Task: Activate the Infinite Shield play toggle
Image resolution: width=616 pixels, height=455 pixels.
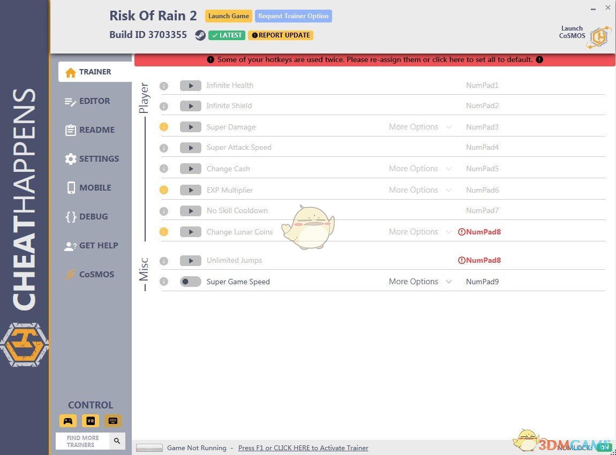Action: pos(191,106)
